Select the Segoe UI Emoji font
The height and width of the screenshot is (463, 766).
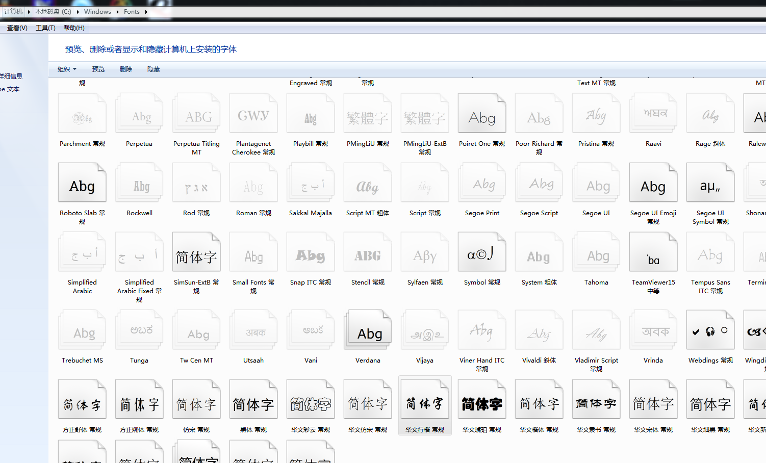(x=653, y=183)
